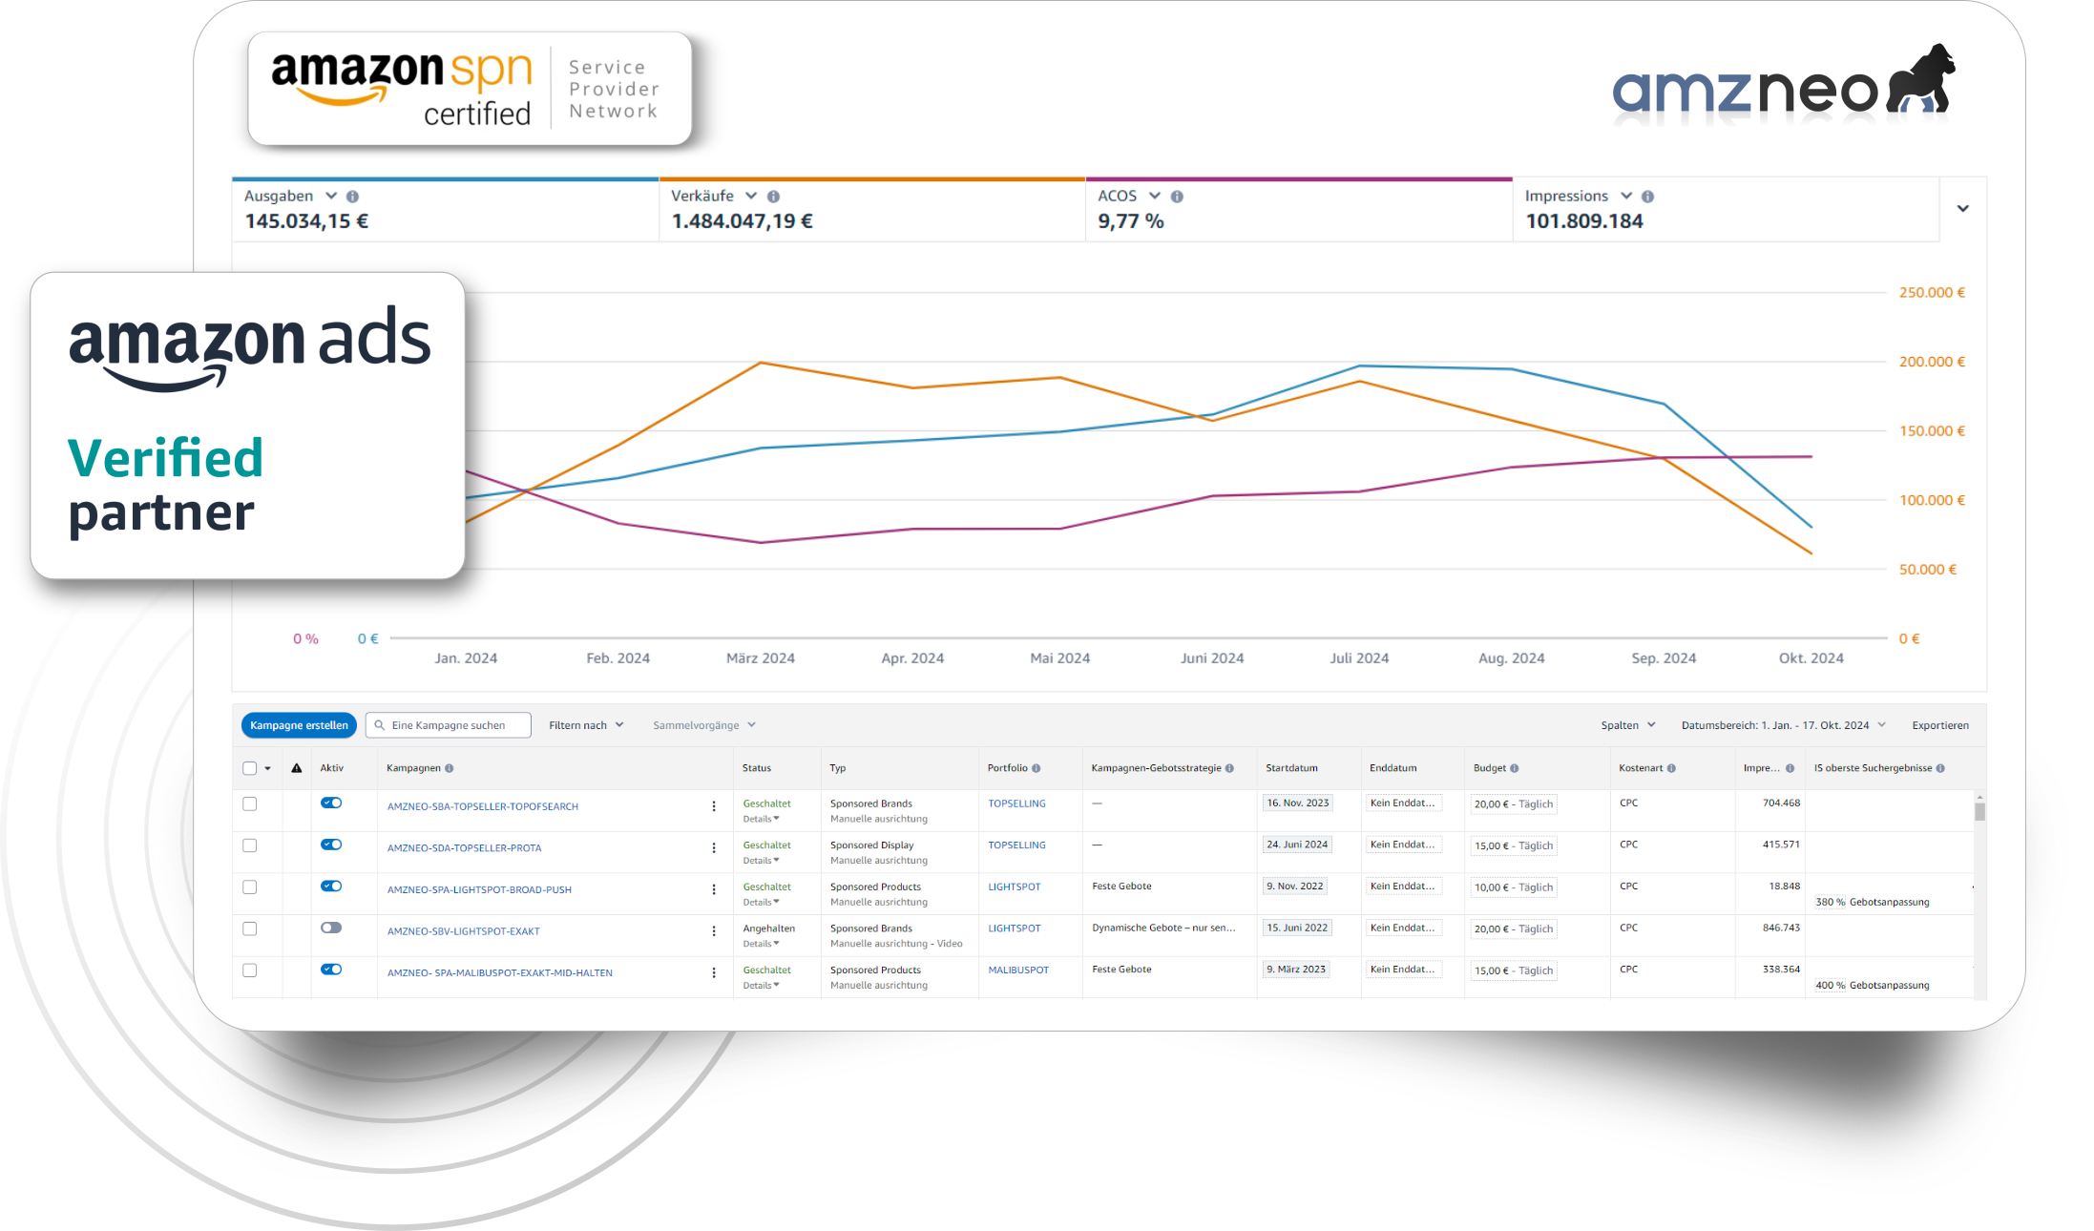The image size is (2094, 1231).
Task: Tick checkbox for AMZNEO-SDA-TOPSELLER-PROTA row
Action: tap(250, 845)
